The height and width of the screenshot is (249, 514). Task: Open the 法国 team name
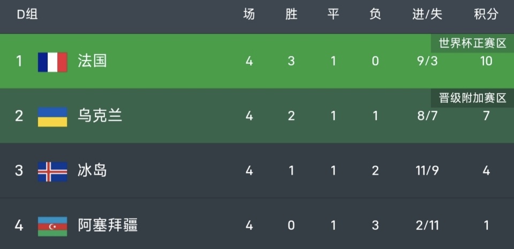(92, 61)
